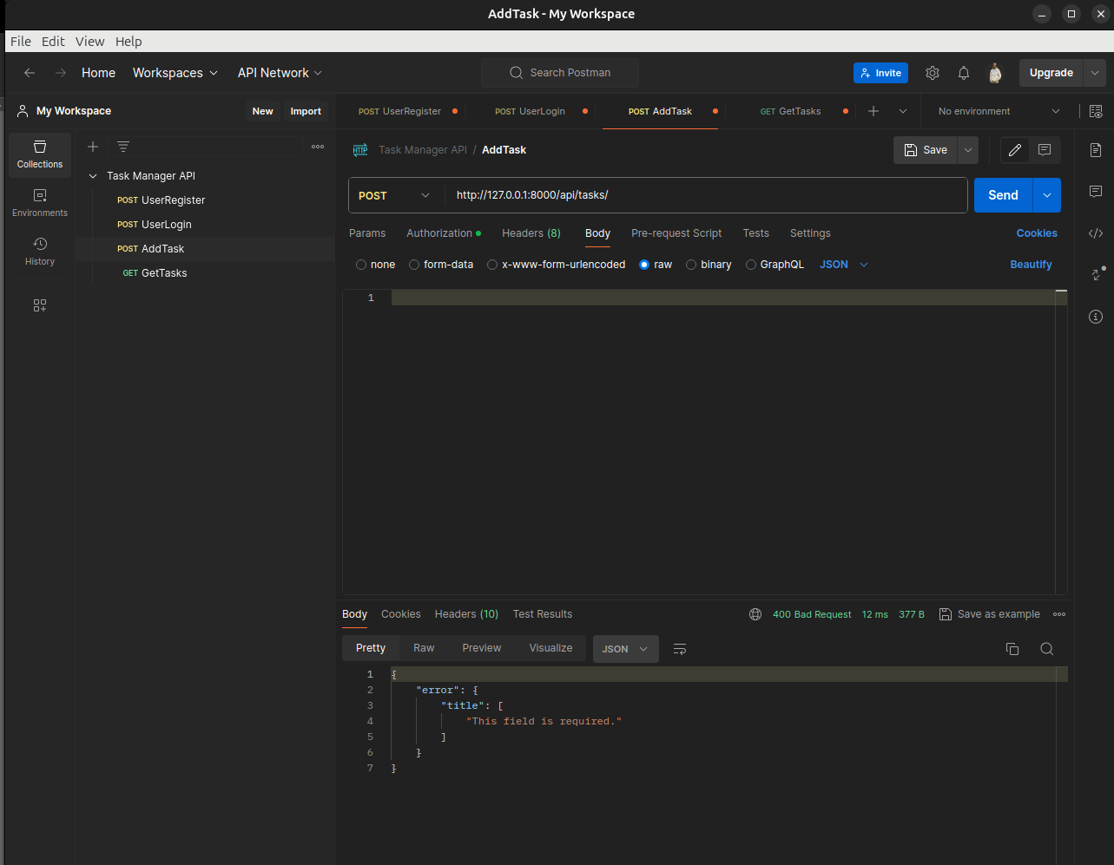Open the code snippet icon in right sidebar
This screenshot has width=1114, height=865.
(1096, 233)
